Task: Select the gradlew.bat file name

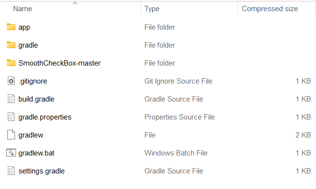Action: 36,153
